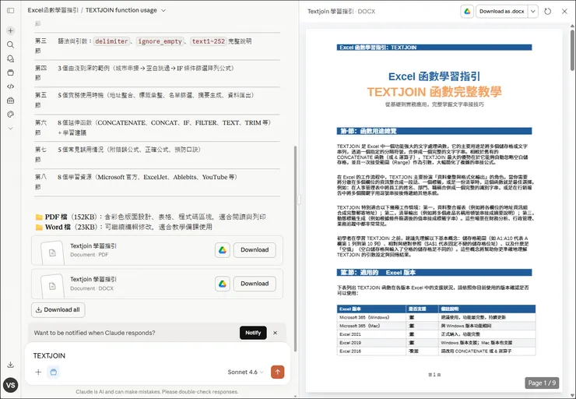576x399 pixels.
Task: Click the 第八節 row about 8 個學習資源
Action: (157, 182)
